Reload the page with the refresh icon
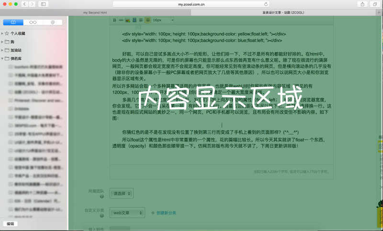Screen dimensions: 383x231 click(266, 4)
